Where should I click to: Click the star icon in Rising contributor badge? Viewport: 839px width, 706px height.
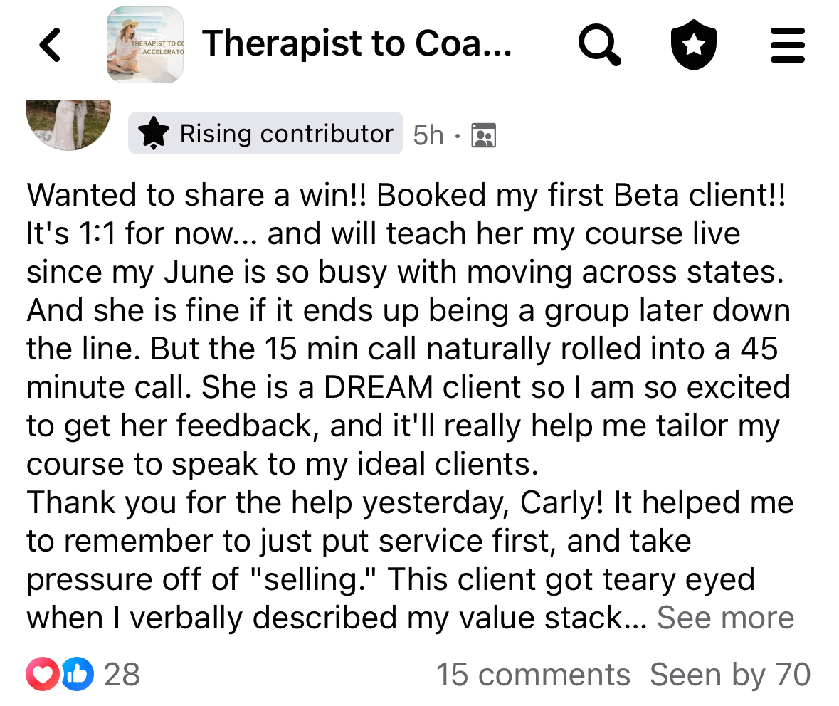tap(154, 134)
